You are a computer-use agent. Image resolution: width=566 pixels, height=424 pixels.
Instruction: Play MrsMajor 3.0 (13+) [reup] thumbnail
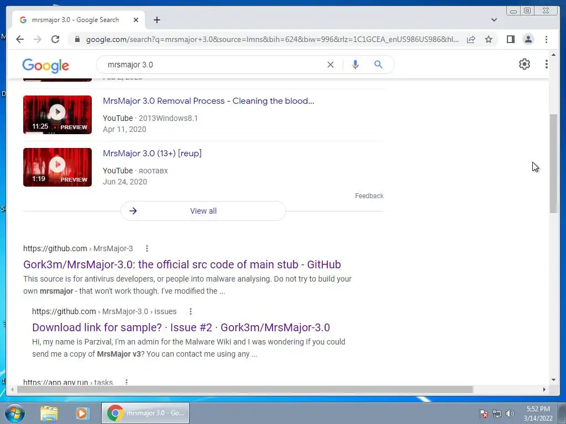click(57, 167)
